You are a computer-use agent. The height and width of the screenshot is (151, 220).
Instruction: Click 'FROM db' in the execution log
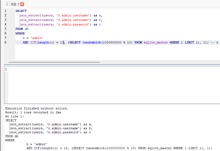[x=12, y=136]
